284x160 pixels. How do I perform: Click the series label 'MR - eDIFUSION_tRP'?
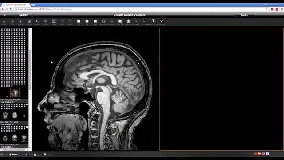[x=10, y=144]
